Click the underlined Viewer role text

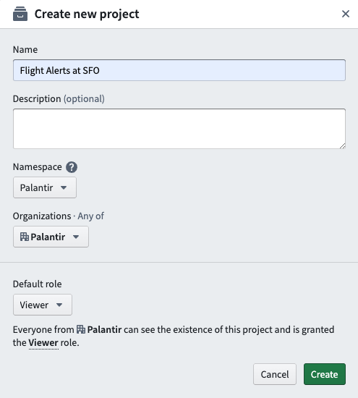point(43,343)
